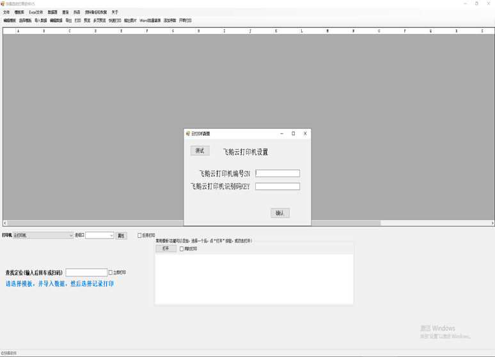
Task: Choose 输出图片 in the toolbar
Action: (130, 20)
